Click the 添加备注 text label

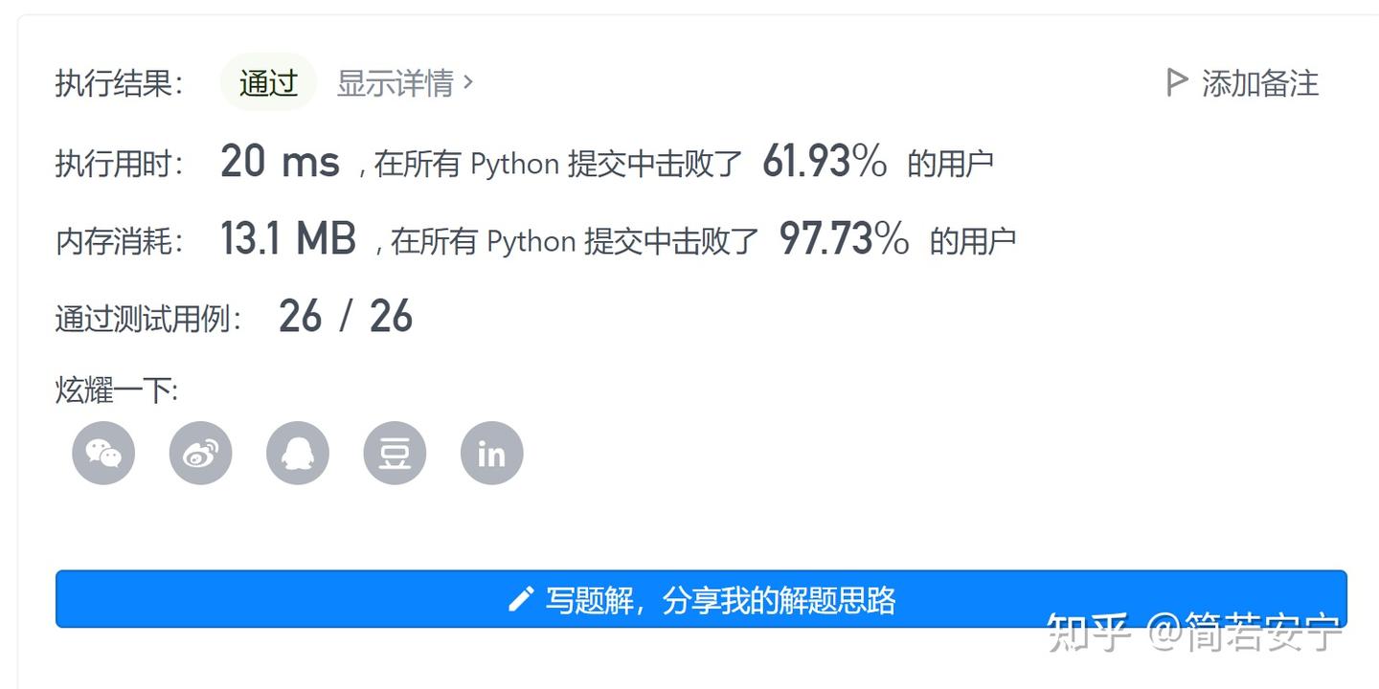point(1260,83)
